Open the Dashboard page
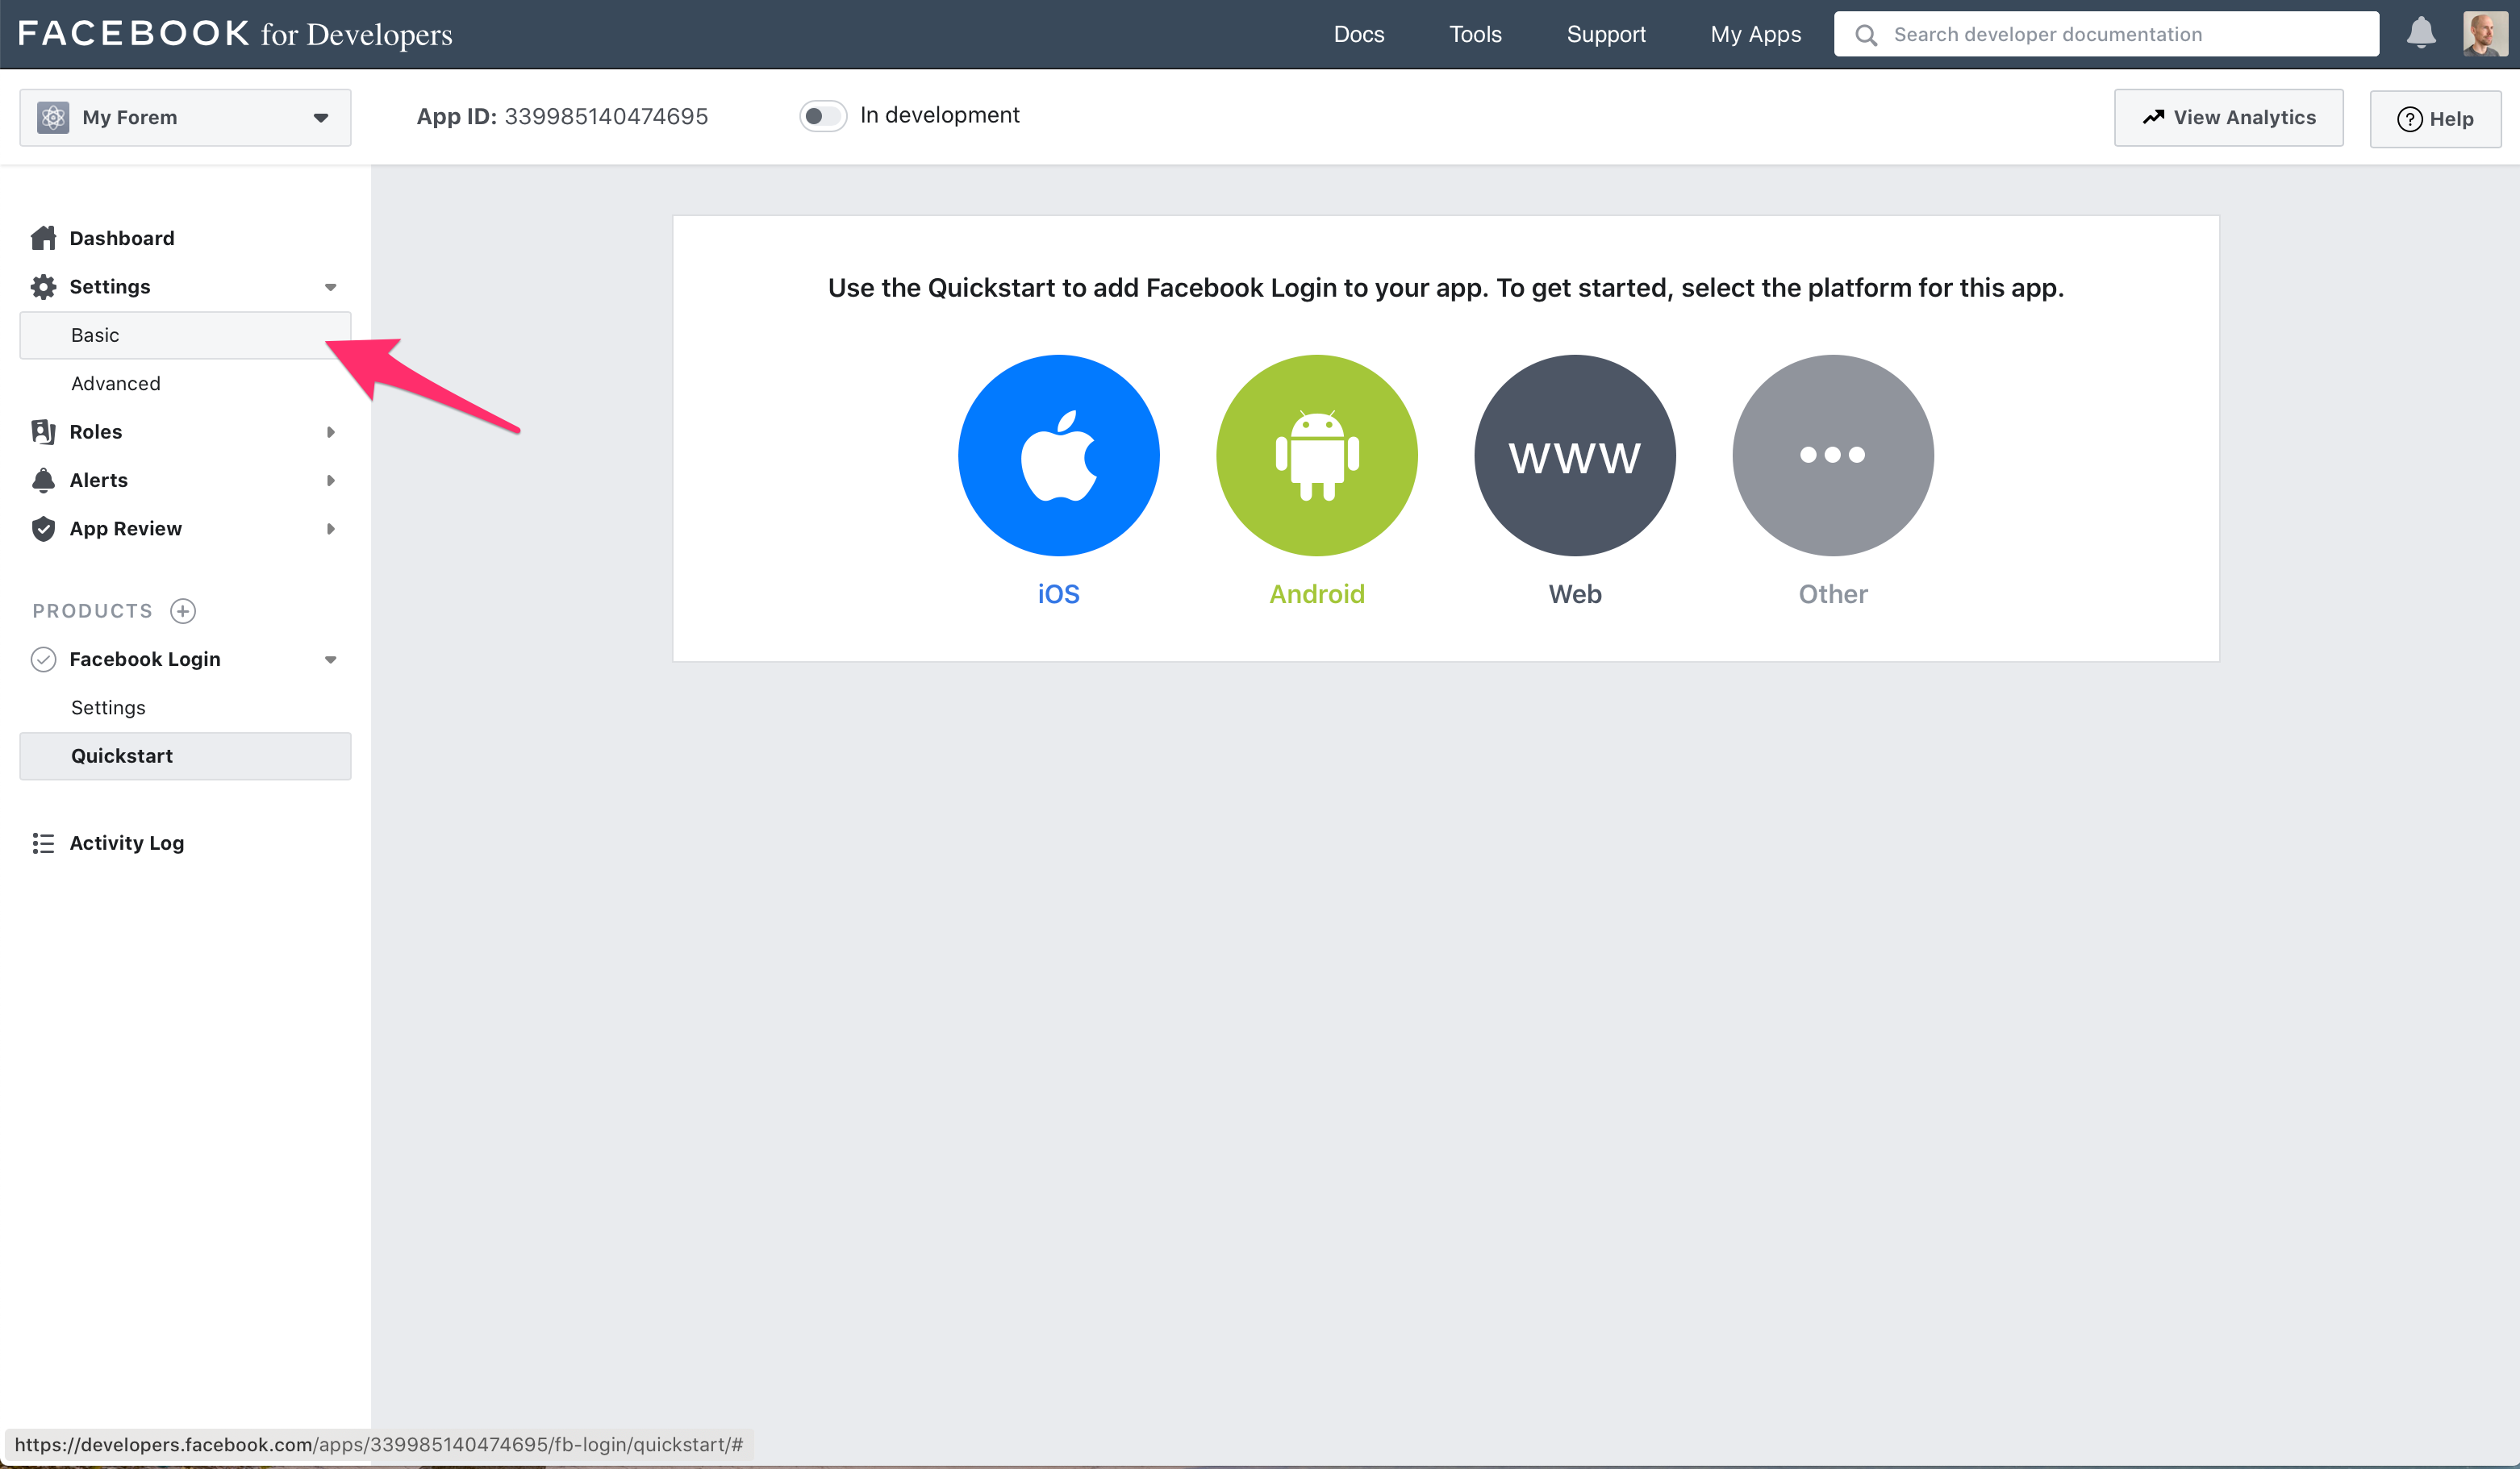2520x1469 pixels. (121, 238)
